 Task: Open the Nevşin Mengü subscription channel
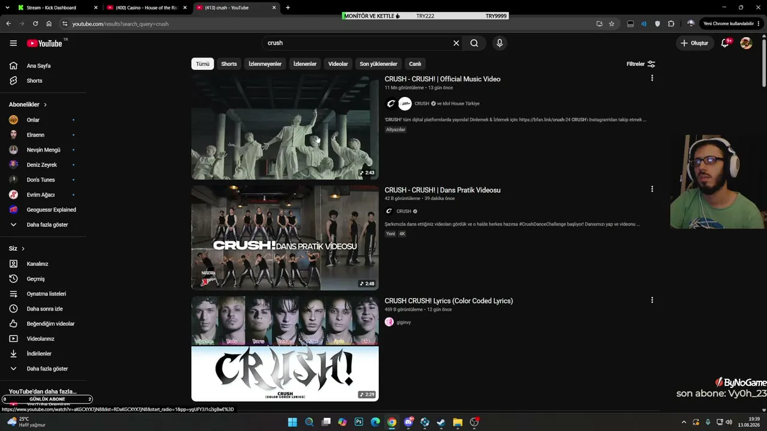[43, 150]
